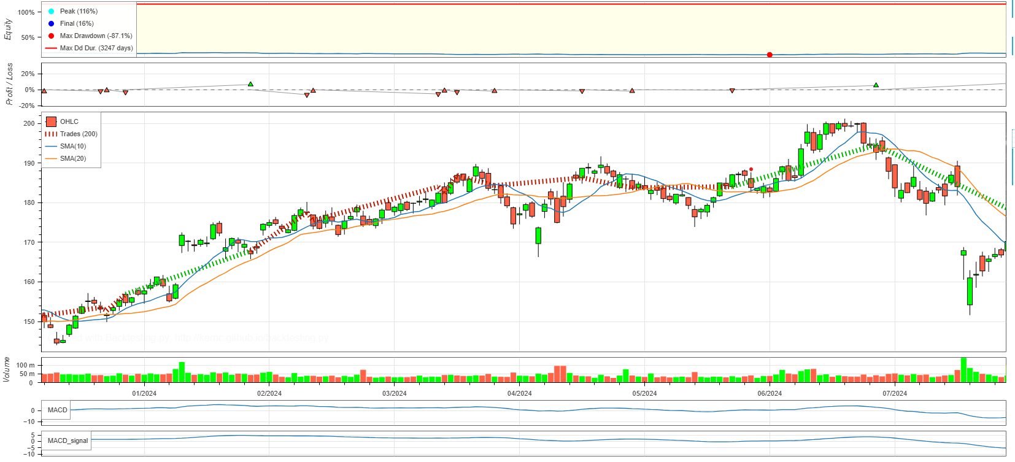
Task: Click small red dot above candles before 06/2024
Action: point(751,169)
